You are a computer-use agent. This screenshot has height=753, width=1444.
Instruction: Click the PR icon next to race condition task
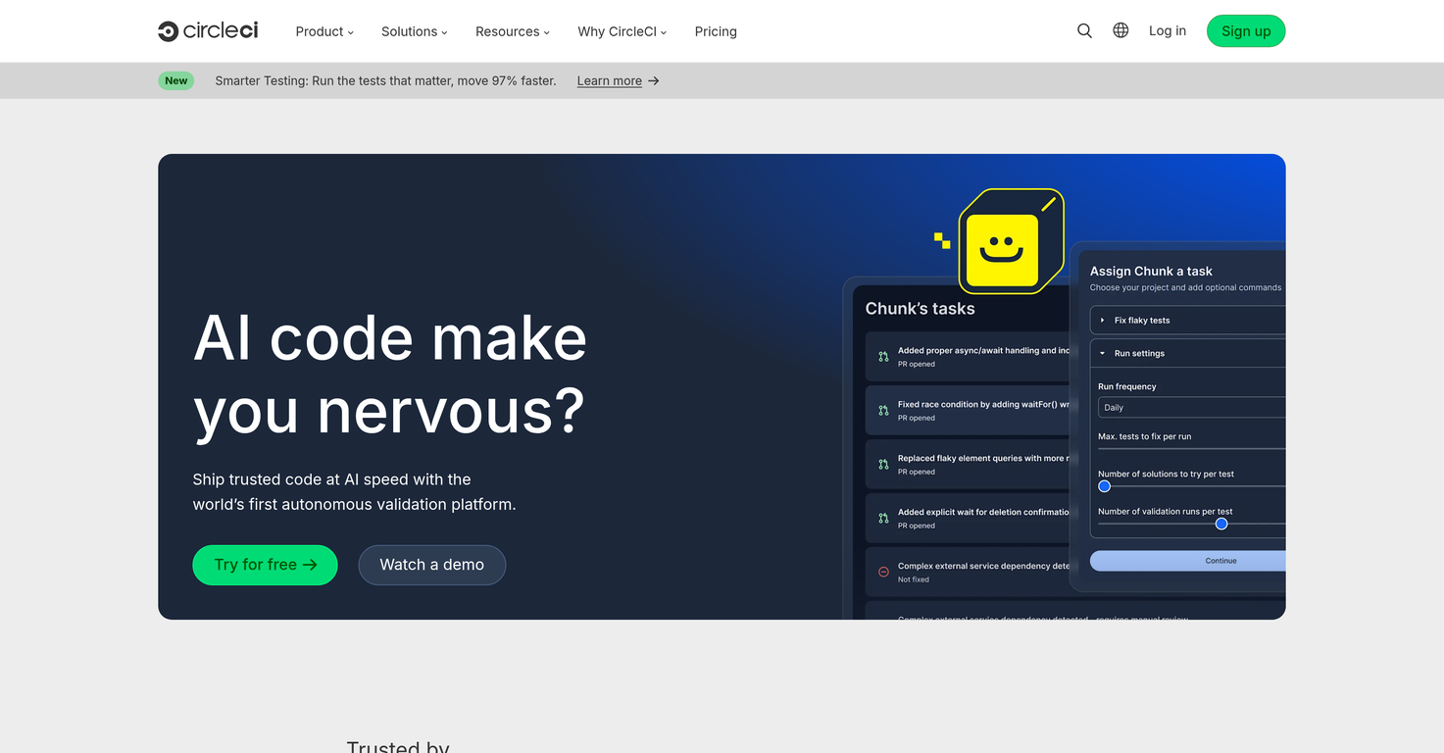[883, 411]
